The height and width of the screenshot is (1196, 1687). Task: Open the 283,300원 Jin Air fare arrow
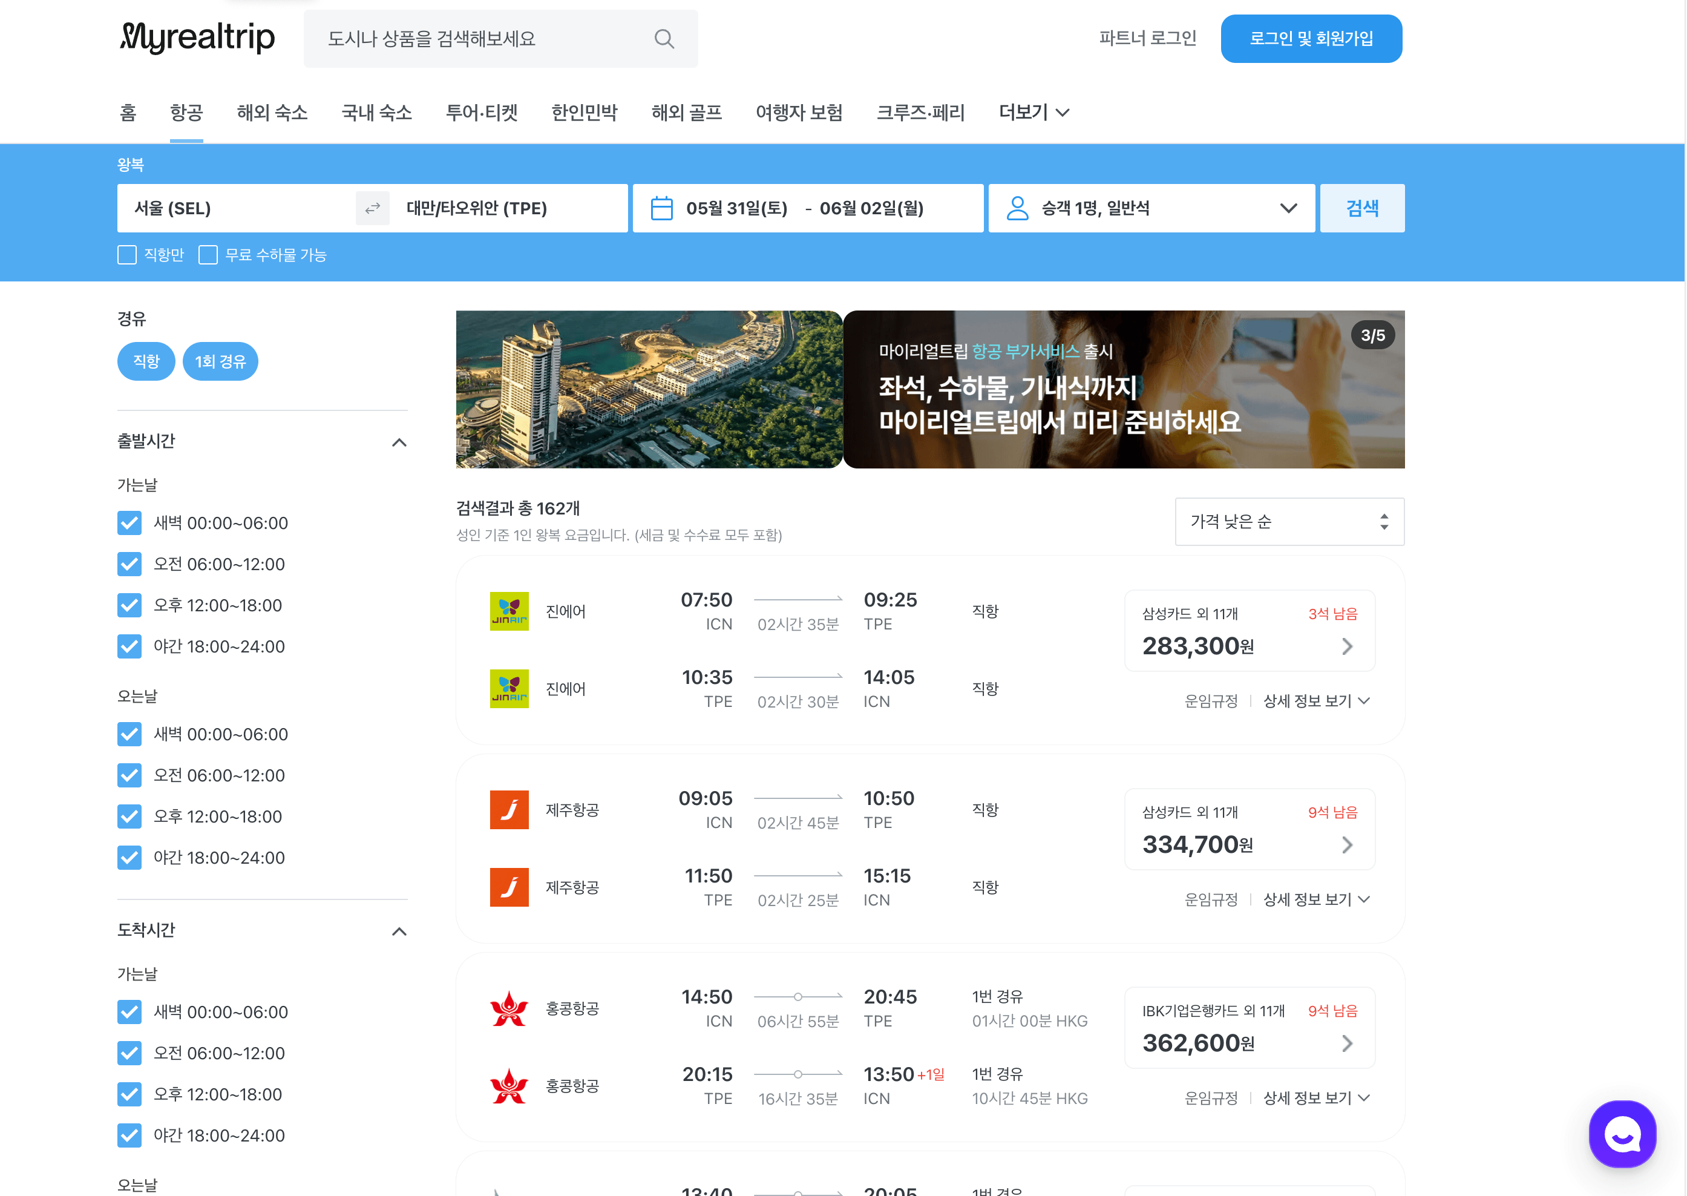point(1346,646)
